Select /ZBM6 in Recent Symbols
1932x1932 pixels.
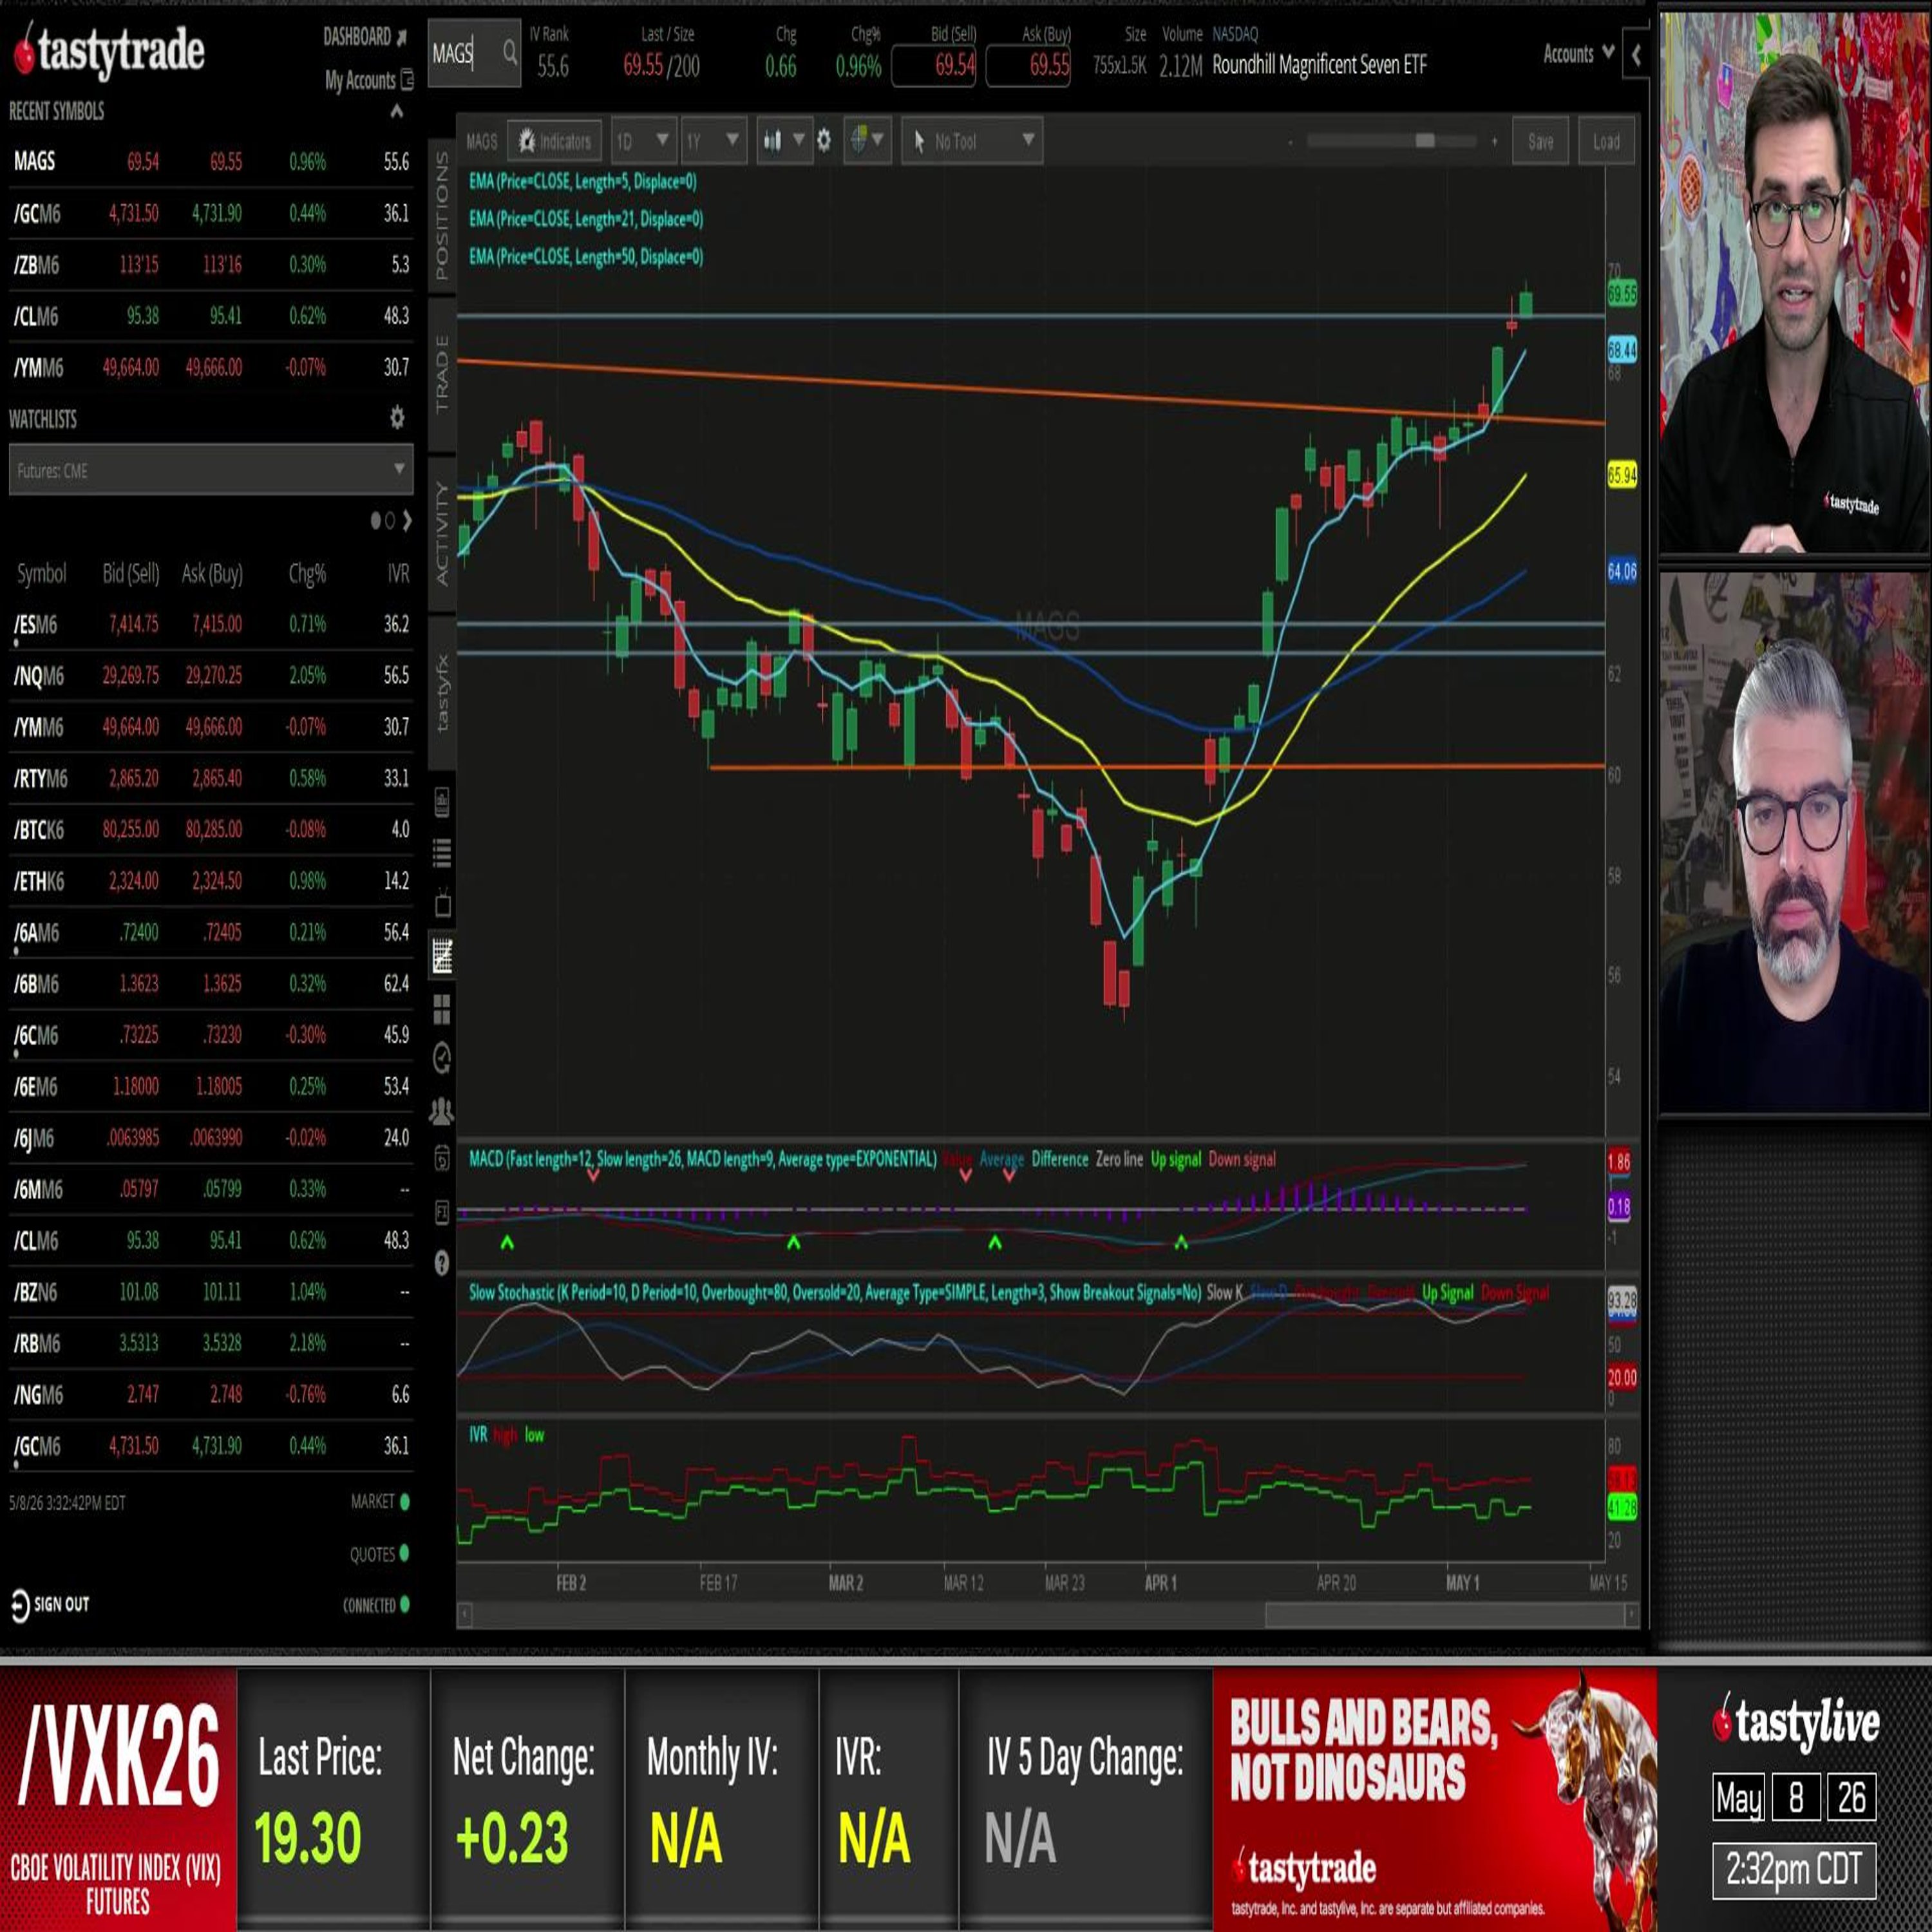[211, 265]
